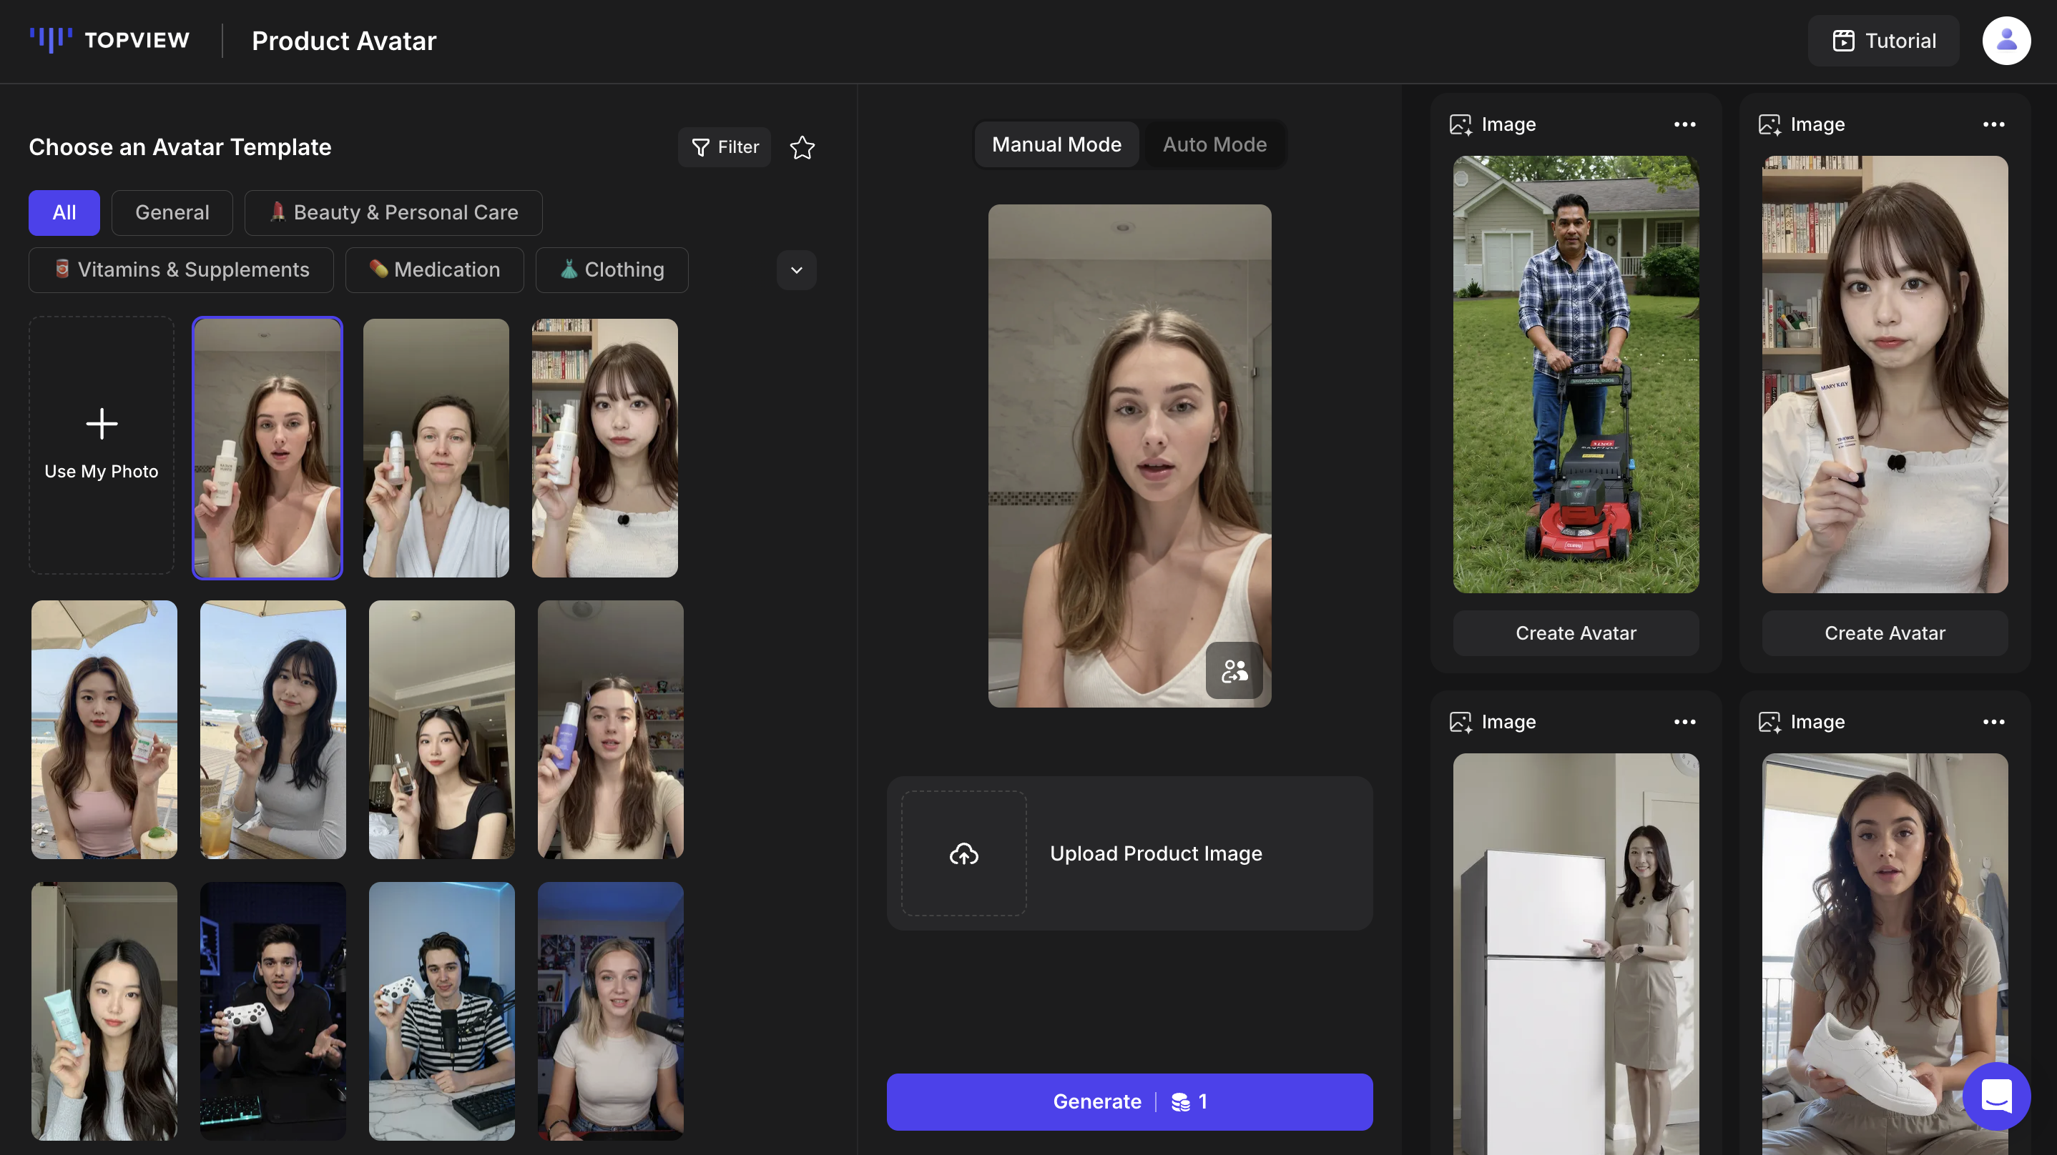This screenshot has height=1155, width=2057.
Task: Open the options menu on the lawn mower image
Action: click(1684, 124)
